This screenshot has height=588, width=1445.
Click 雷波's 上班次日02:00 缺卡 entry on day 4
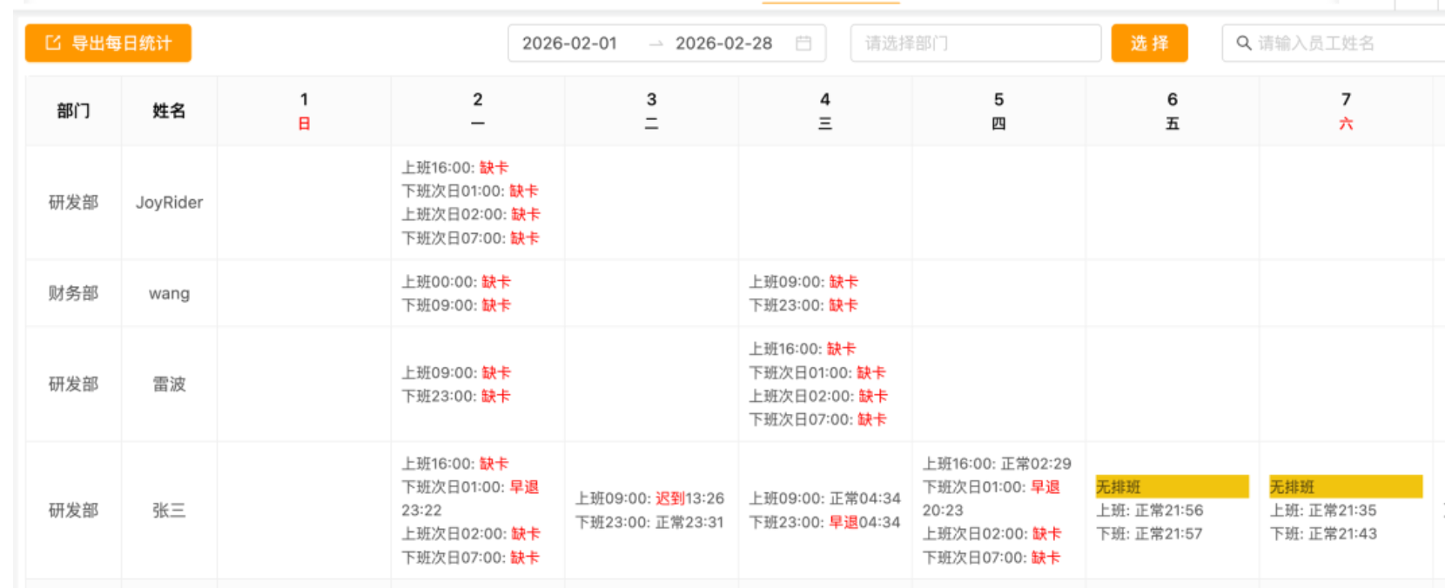point(818,396)
